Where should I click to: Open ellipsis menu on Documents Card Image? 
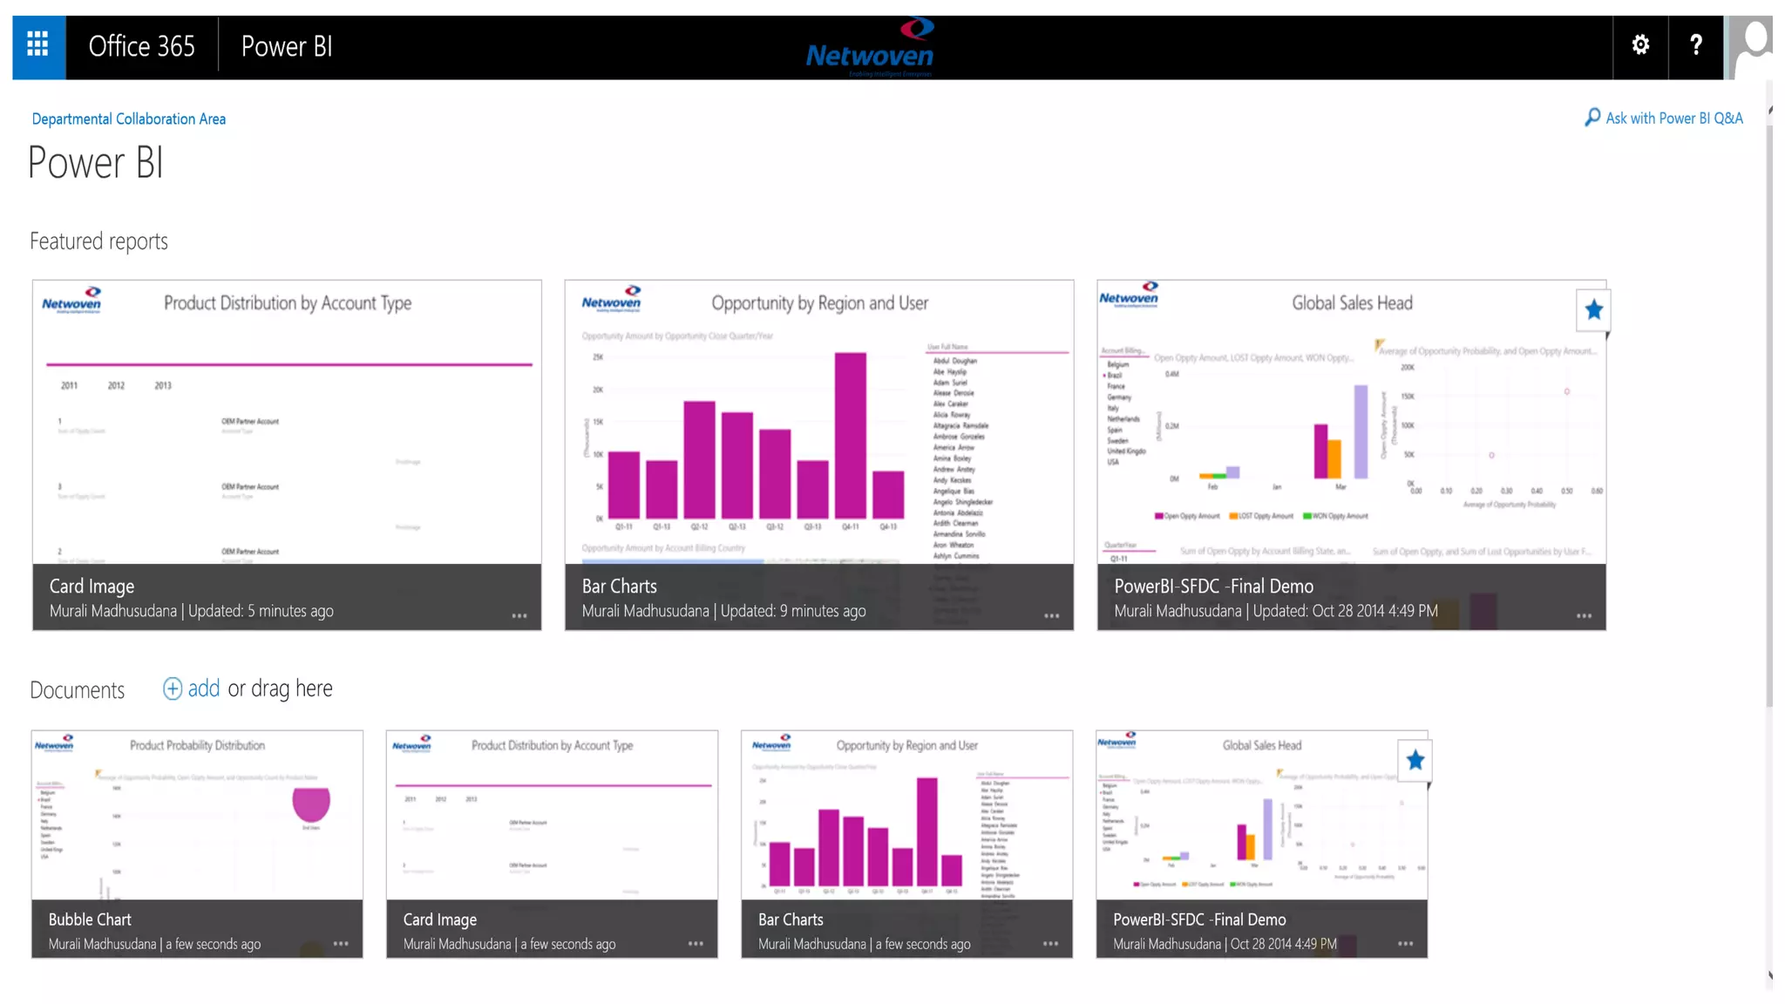(696, 944)
